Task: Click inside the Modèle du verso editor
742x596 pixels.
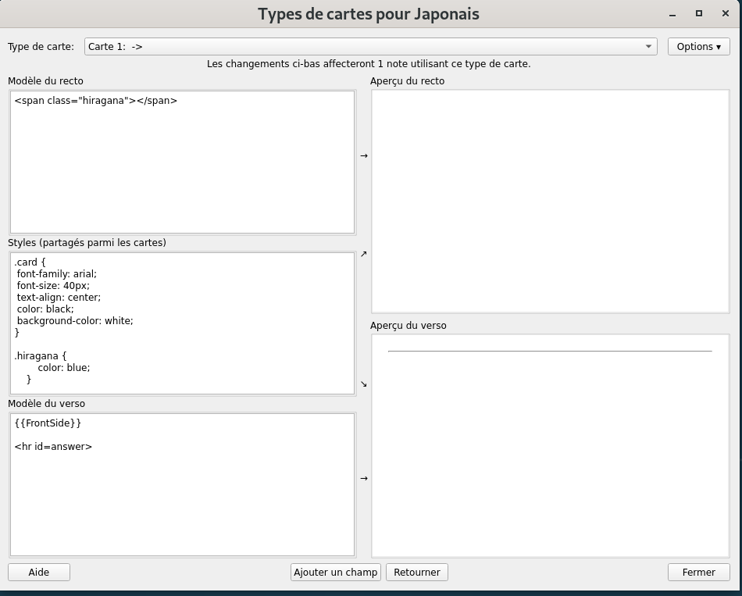Action: [182, 500]
